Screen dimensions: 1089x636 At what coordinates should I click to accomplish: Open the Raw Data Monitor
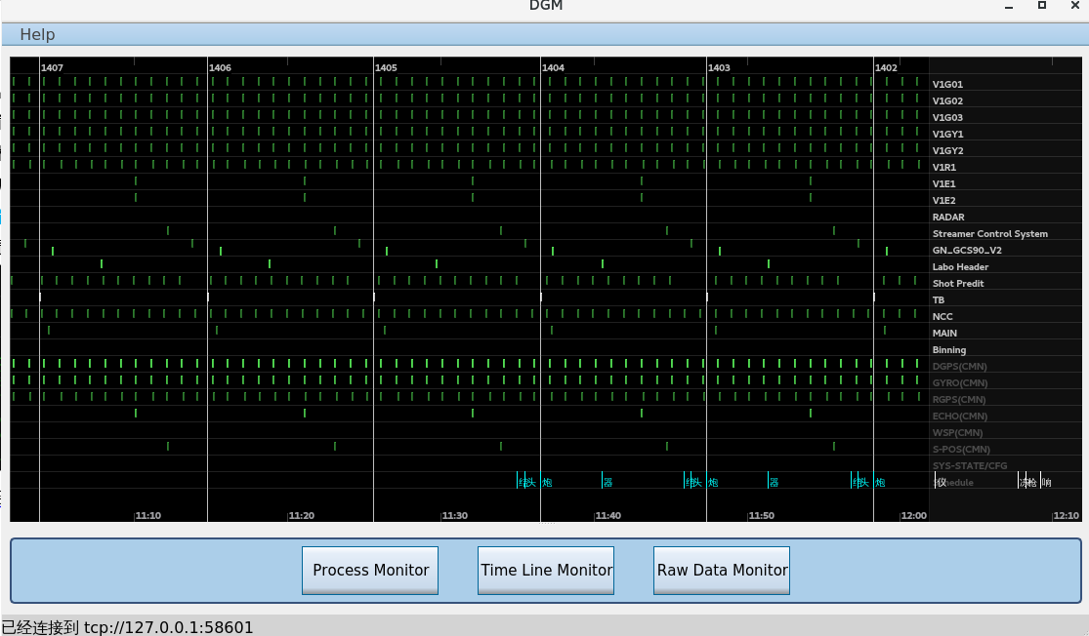pyautogui.click(x=722, y=571)
